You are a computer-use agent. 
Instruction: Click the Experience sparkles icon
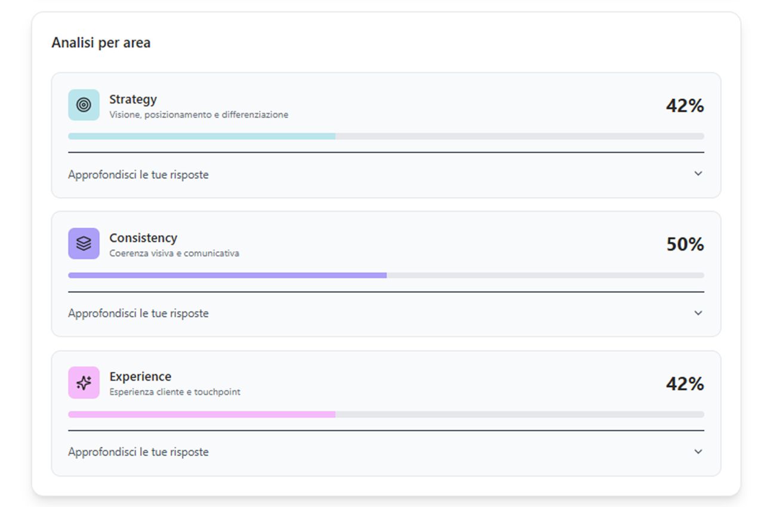[84, 382]
